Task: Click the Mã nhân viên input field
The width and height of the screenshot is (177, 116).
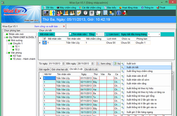Action: [62, 34]
